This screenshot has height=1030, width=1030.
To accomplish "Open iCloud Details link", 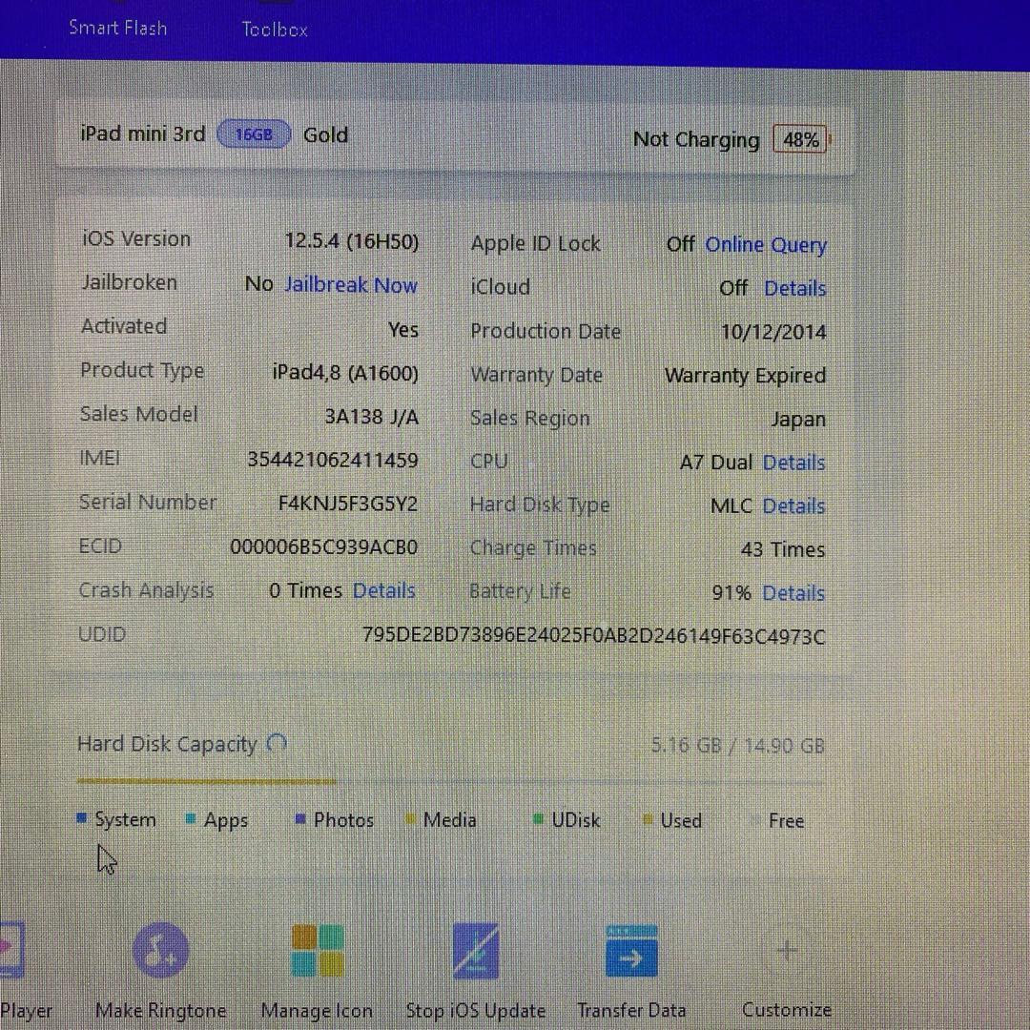I will coord(794,288).
